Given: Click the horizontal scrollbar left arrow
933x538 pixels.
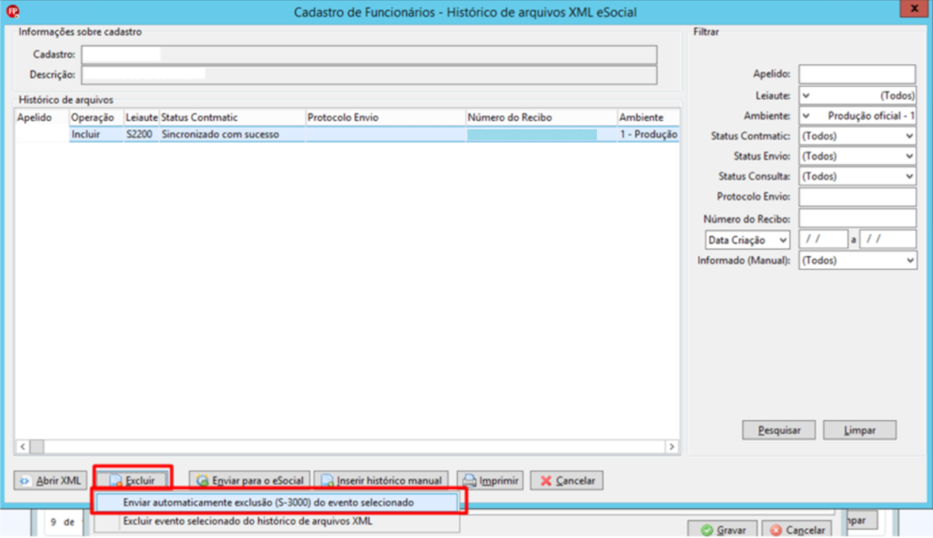Looking at the screenshot, I should click(23, 447).
